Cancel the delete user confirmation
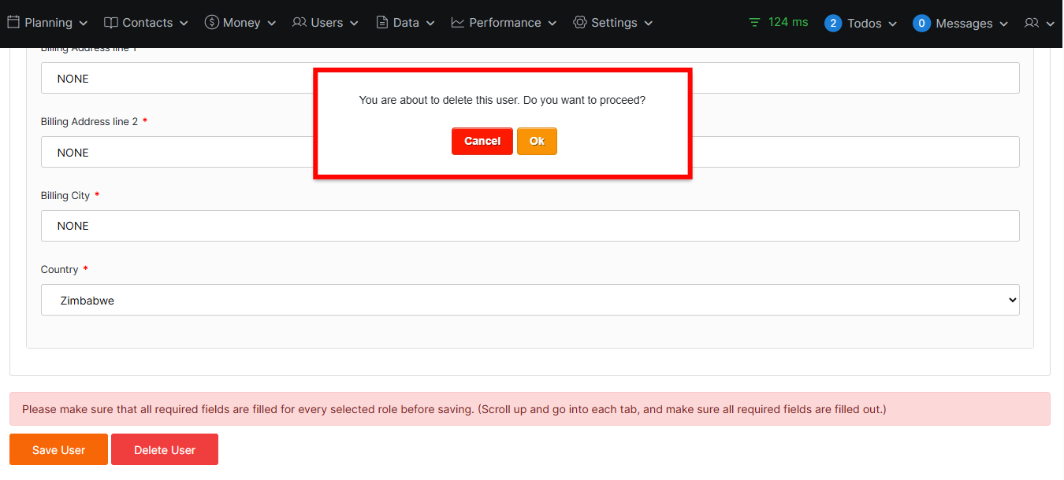Screen dimensions: 1064x480 click(482, 142)
